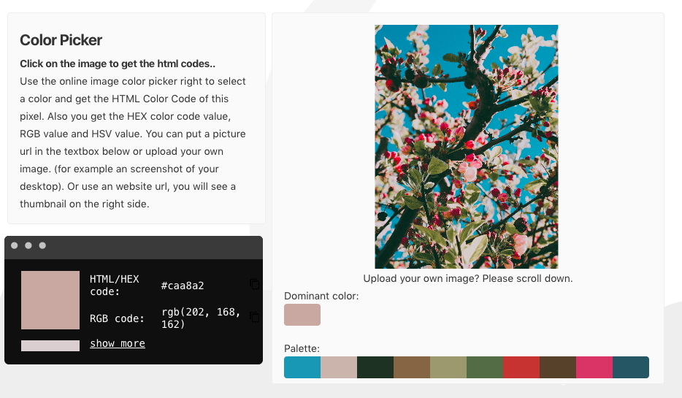
Task: Click the 'HTML/HEX code:' label
Action: (115, 286)
